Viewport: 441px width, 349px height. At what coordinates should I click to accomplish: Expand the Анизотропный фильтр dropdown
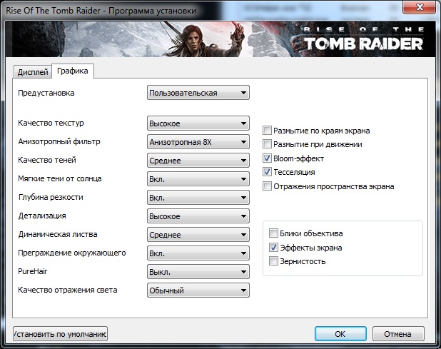pos(198,142)
